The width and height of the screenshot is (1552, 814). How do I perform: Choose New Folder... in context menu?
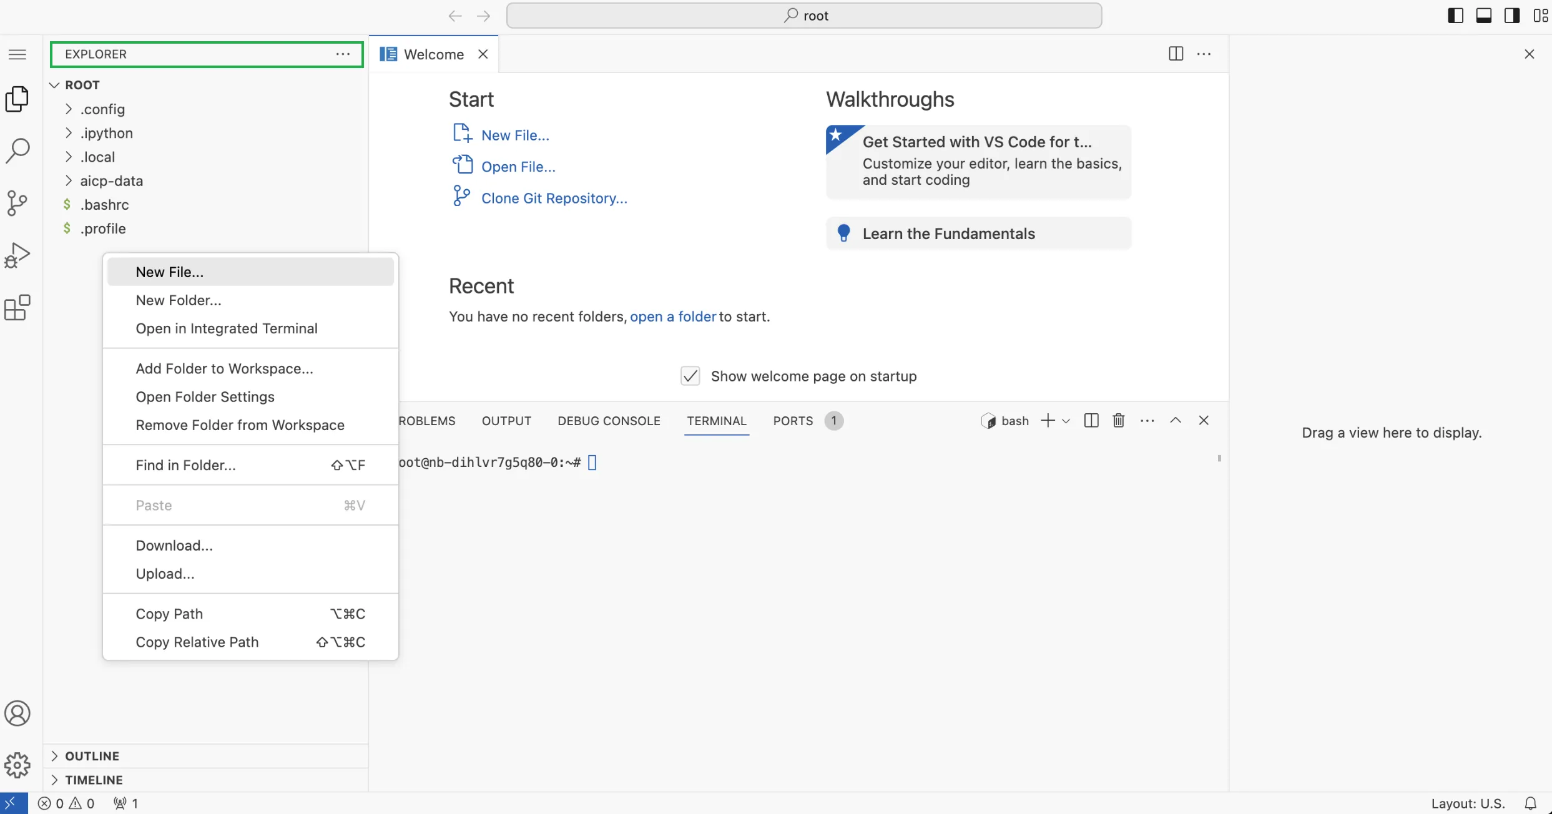pos(250,300)
